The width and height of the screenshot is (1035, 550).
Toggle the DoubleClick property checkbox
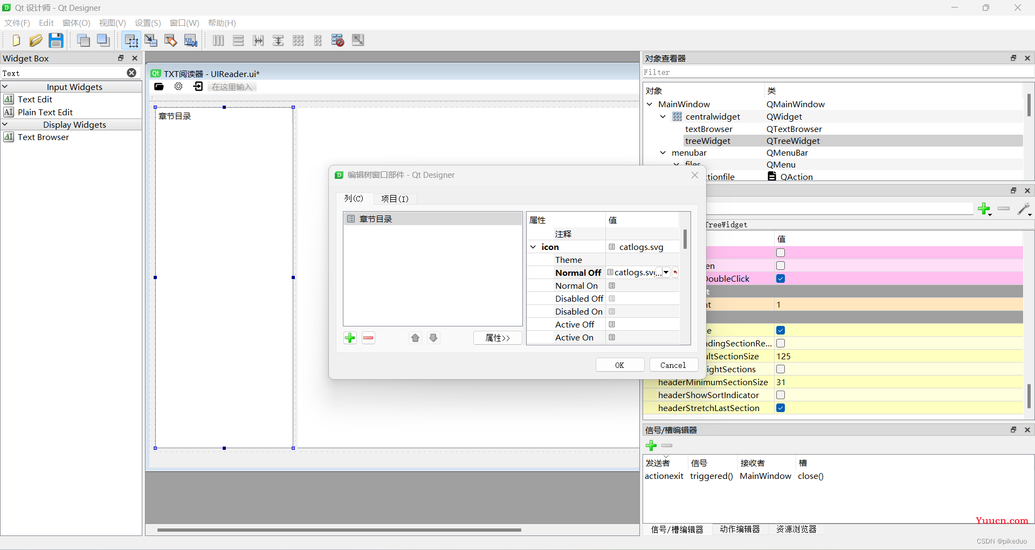[781, 279]
